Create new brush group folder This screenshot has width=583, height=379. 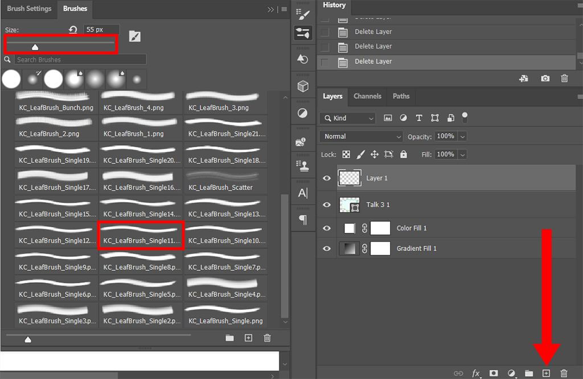point(230,338)
